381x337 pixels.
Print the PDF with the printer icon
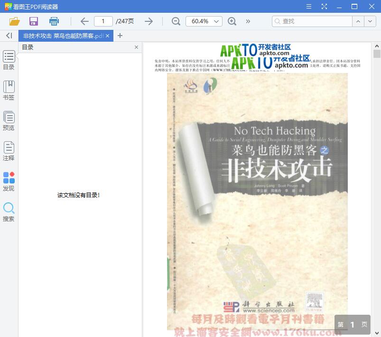click(54, 21)
